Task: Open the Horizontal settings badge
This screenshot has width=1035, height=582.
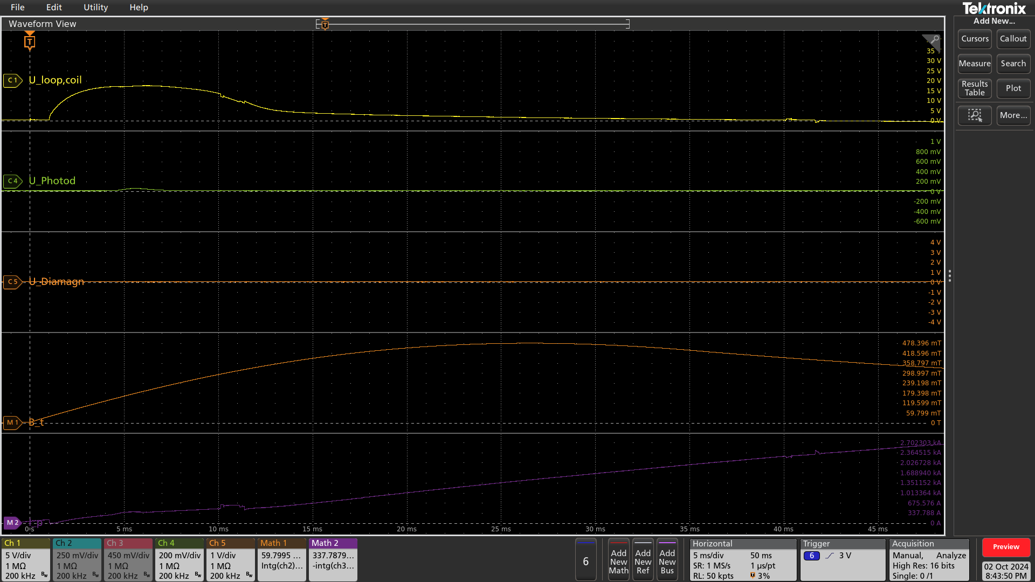Action: click(742, 559)
